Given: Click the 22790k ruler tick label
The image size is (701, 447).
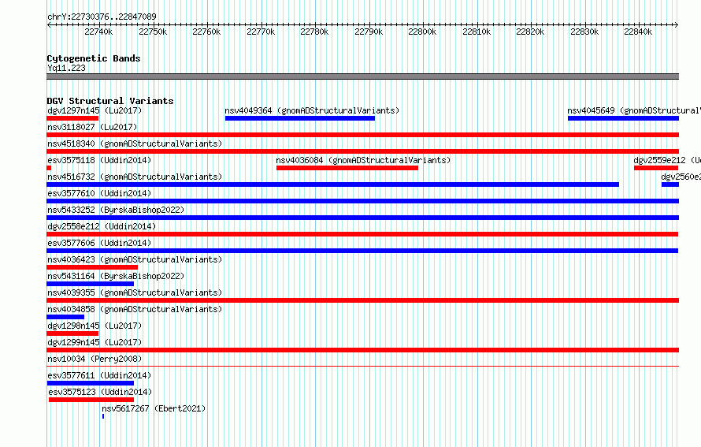Looking at the screenshot, I should [x=369, y=32].
